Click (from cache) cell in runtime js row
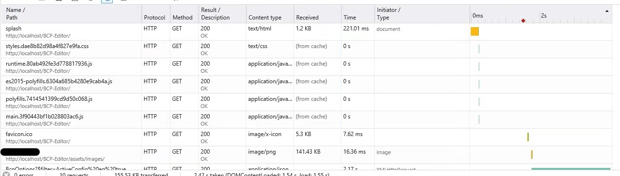This screenshot has width=620, height=176. tap(311, 64)
